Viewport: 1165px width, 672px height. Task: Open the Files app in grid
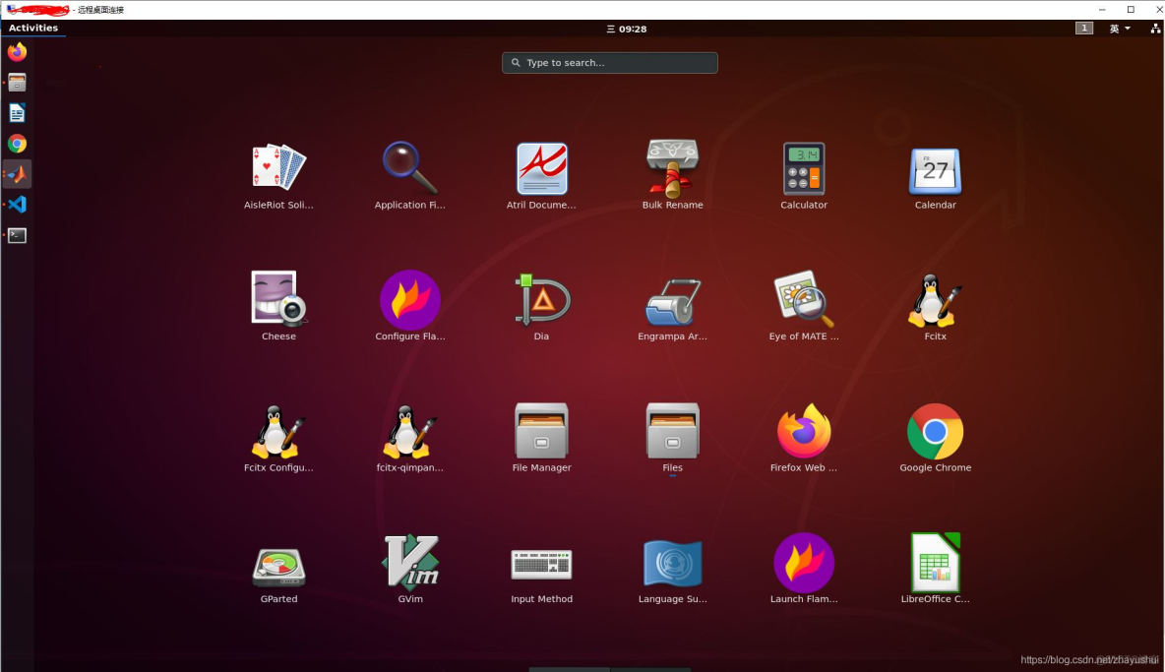click(x=672, y=438)
